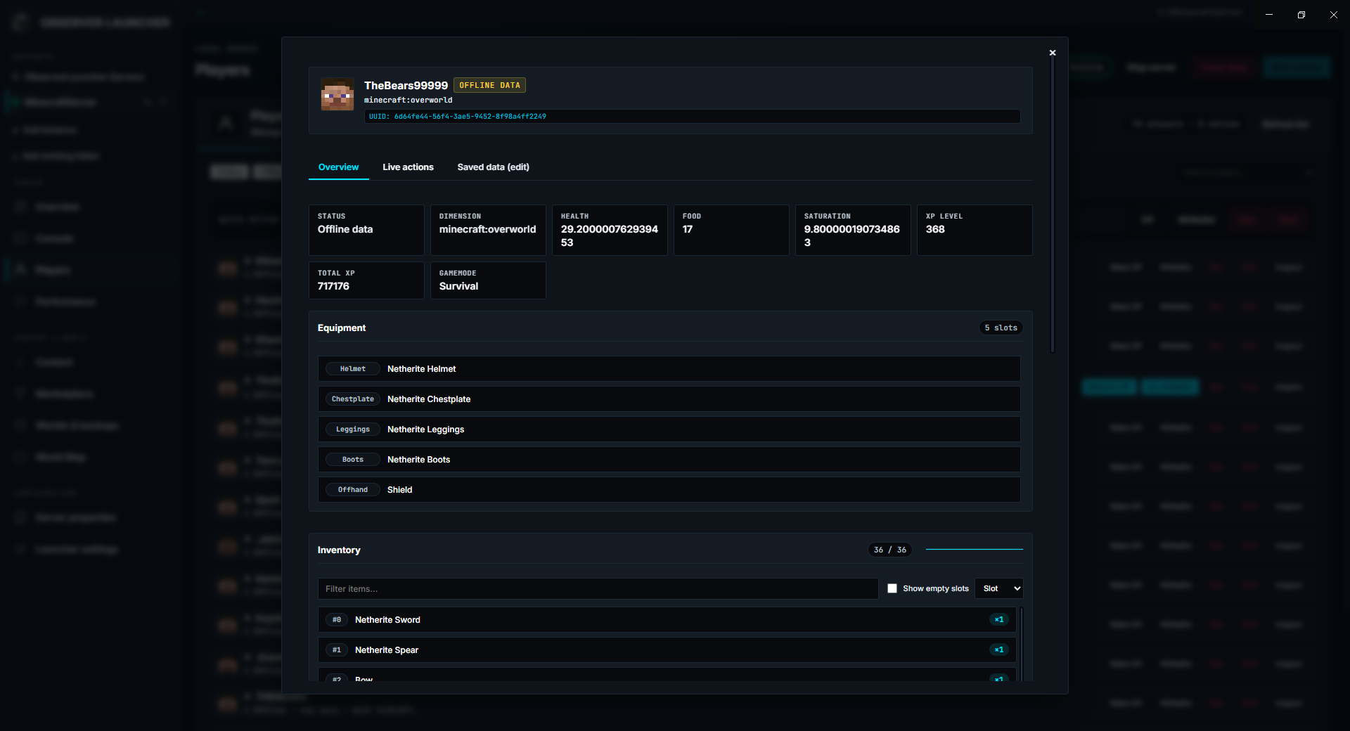Select the Netherite Leggings item name
The image size is (1350, 731).
point(425,429)
